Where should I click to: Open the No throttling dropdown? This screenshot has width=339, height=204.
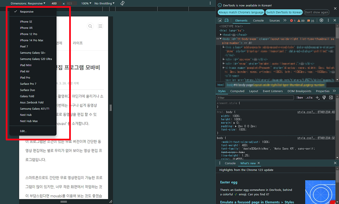(104, 3)
